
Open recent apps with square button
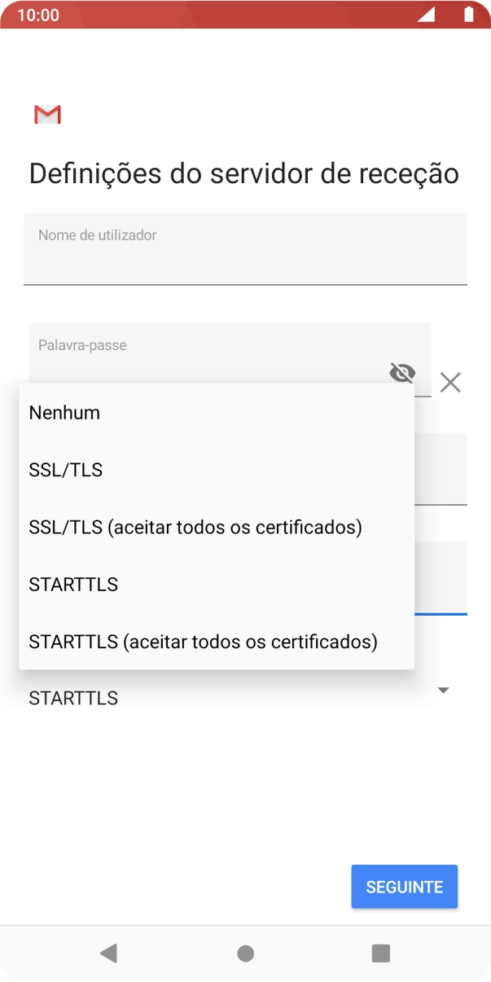[x=380, y=953]
